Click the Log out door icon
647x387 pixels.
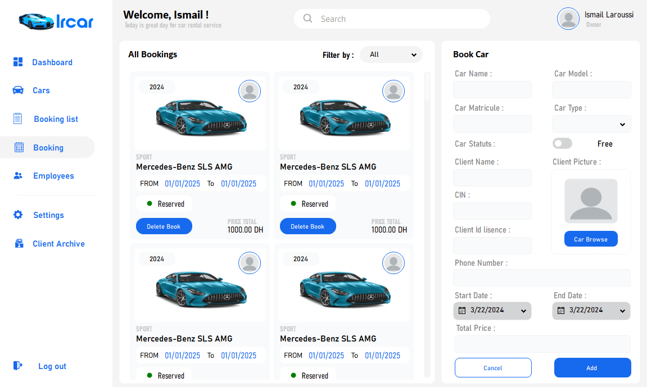(18, 366)
